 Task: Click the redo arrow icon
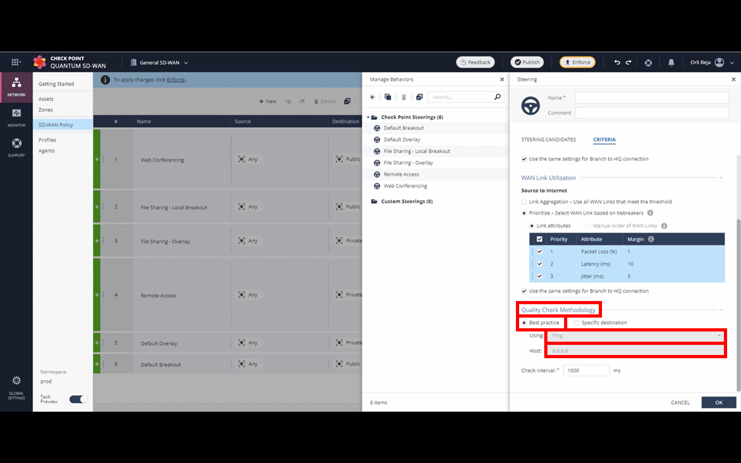628,63
